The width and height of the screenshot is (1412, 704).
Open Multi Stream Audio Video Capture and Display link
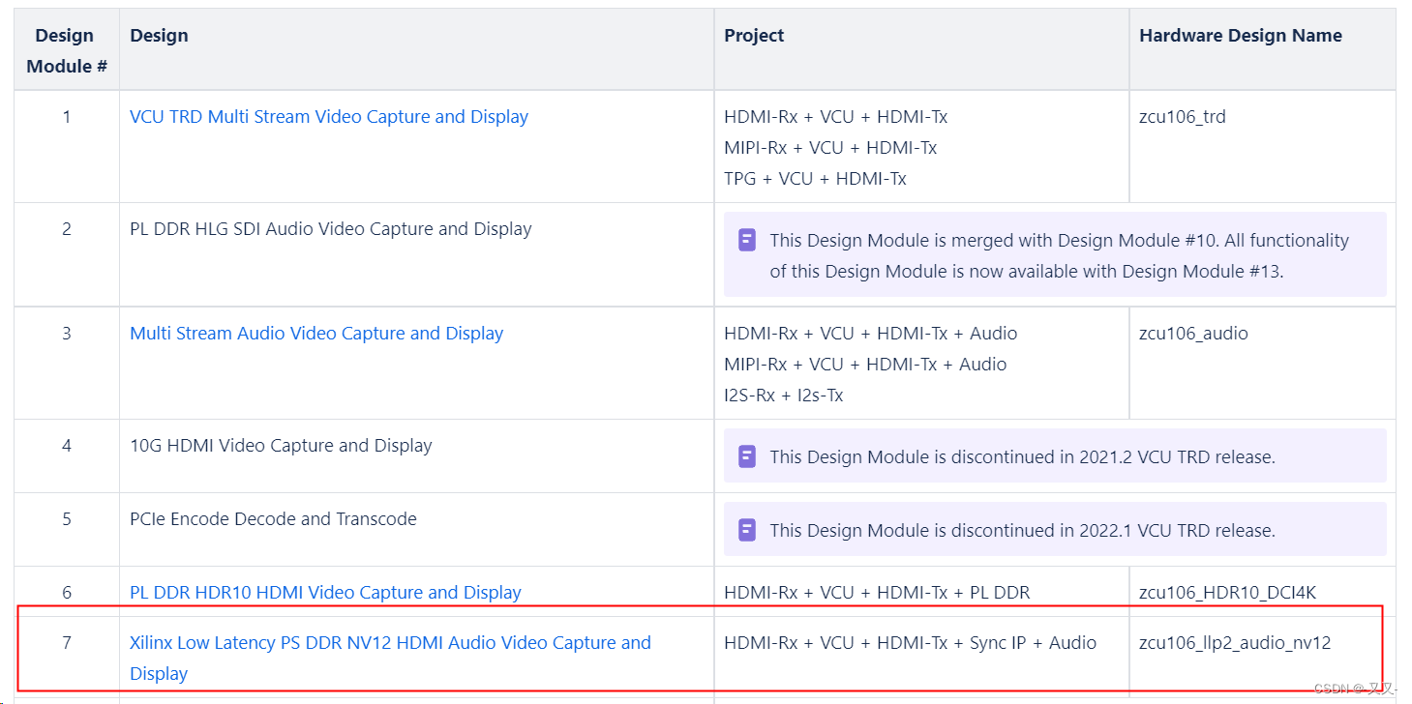click(x=316, y=334)
